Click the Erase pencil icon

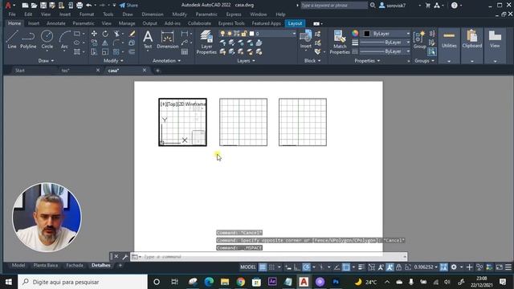(132, 34)
